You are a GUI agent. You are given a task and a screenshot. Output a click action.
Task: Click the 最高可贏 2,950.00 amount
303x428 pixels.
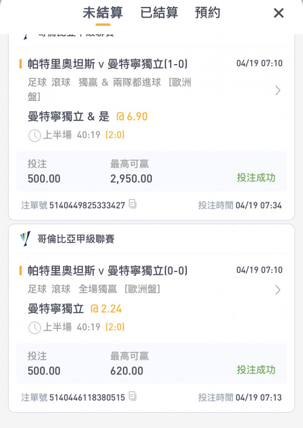pyautogui.click(x=131, y=179)
